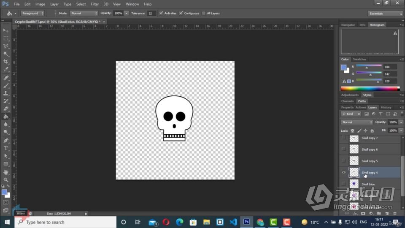Select the Horizontal Type tool

coord(5,148)
